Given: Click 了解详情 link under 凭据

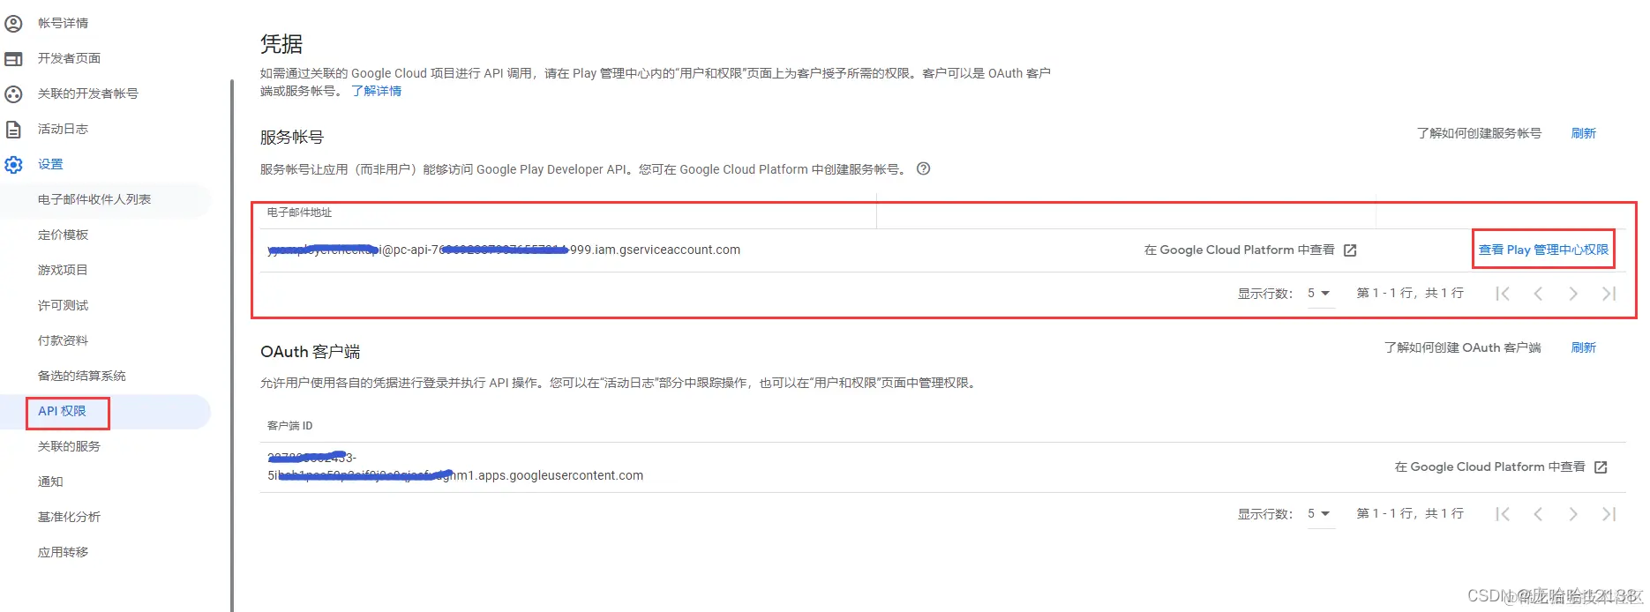Looking at the screenshot, I should pos(377,91).
